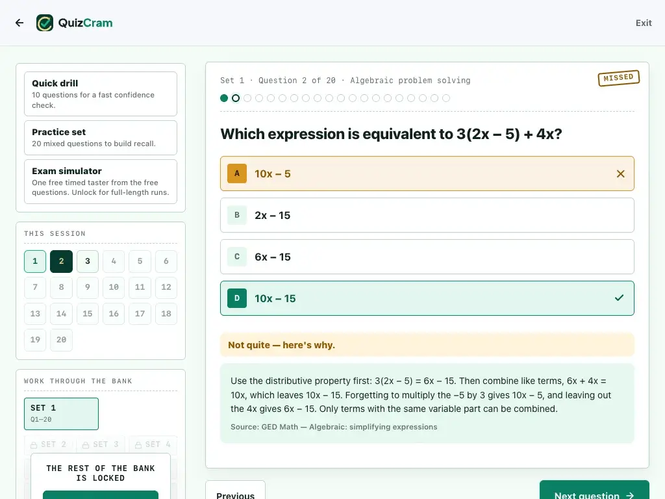Click 'THE REST OF THE BANK IS LOCKED' notice
Viewport: 665px width, 499px height.
coord(101,473)
